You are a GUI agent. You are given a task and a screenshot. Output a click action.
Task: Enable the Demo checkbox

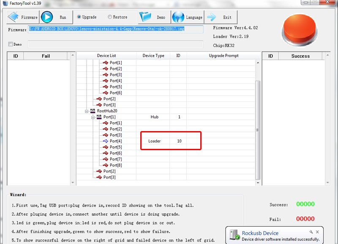click(x=11, y=44)
